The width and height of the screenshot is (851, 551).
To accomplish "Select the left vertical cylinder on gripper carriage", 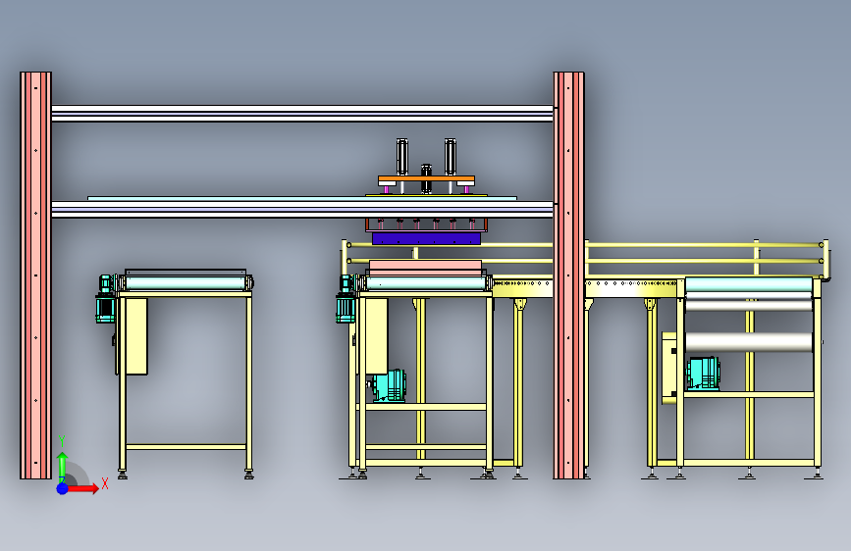I will pyautogui.click(x=402, y=157).
